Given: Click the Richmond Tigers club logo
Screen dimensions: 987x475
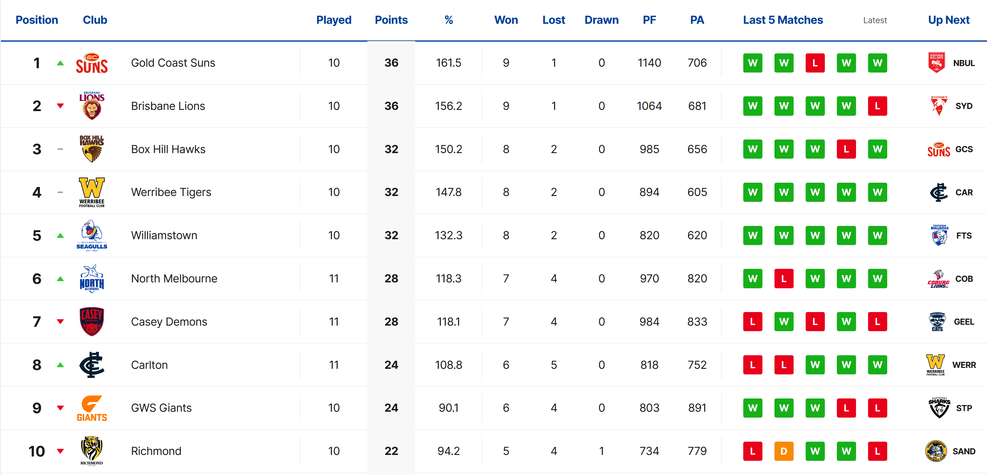Looking at the screenshot, I should pos(91,451).
